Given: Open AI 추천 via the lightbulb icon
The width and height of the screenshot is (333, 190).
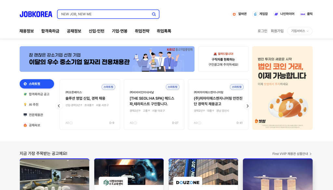Looking at the screenshot, I should (25, 104).
